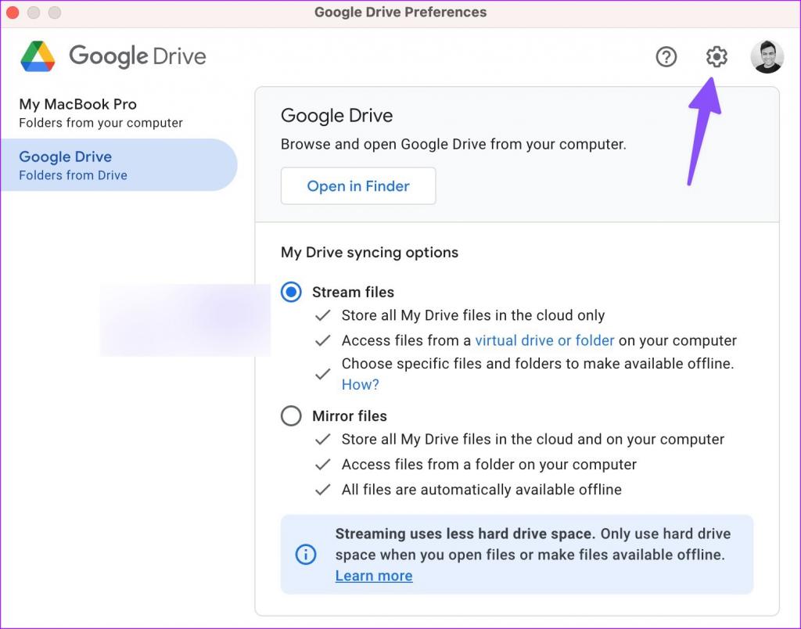The image size is (801, 629).
Task: Click "Browse and open Google Drive from your computer."
Action: click(x=453, y=144)
